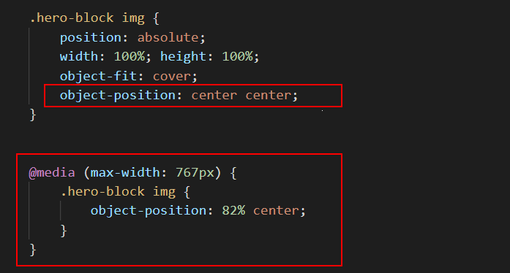Viewport: 510px width, 273px height.
Task: Click the height 100% value
Action: coord(237,56)
